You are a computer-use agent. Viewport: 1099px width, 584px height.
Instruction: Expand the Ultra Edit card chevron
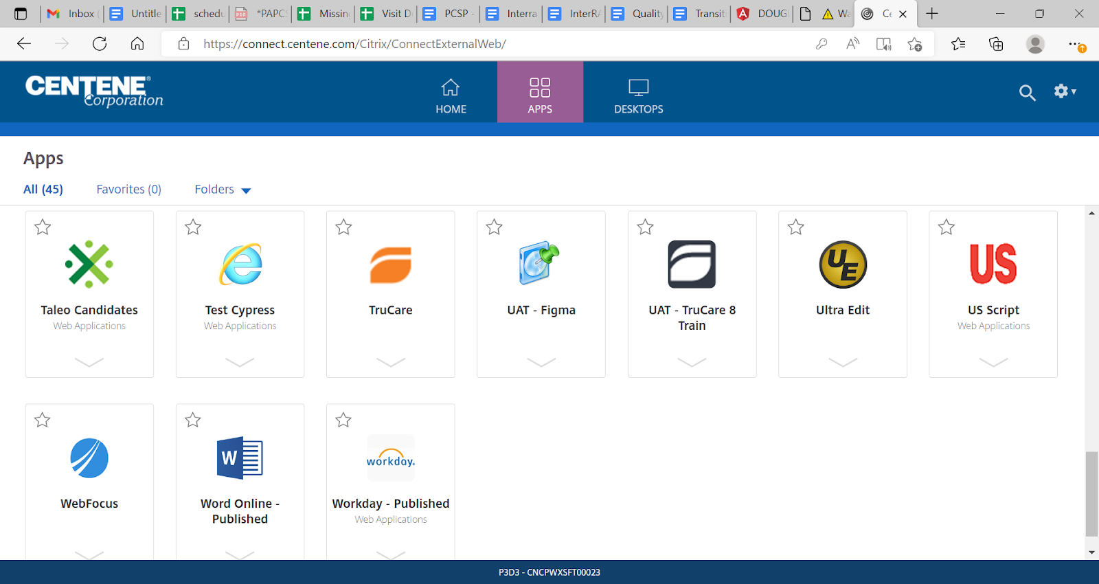tap(843, 362)
